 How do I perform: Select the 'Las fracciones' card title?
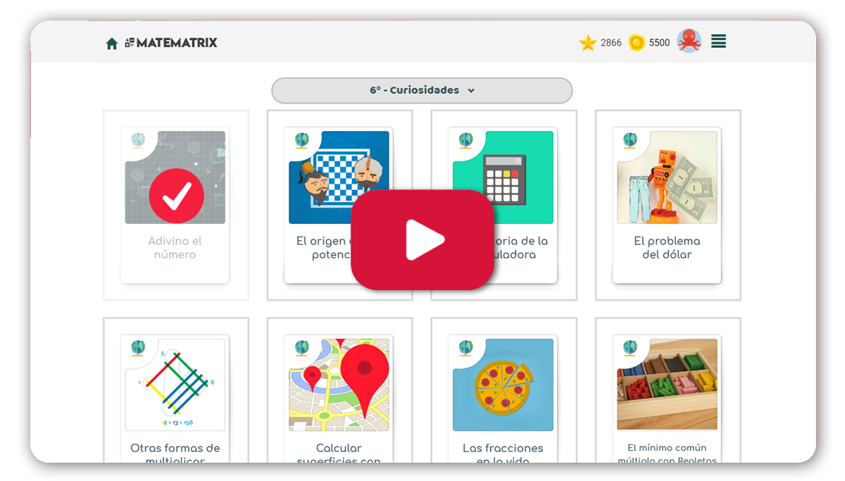[503, 454]
